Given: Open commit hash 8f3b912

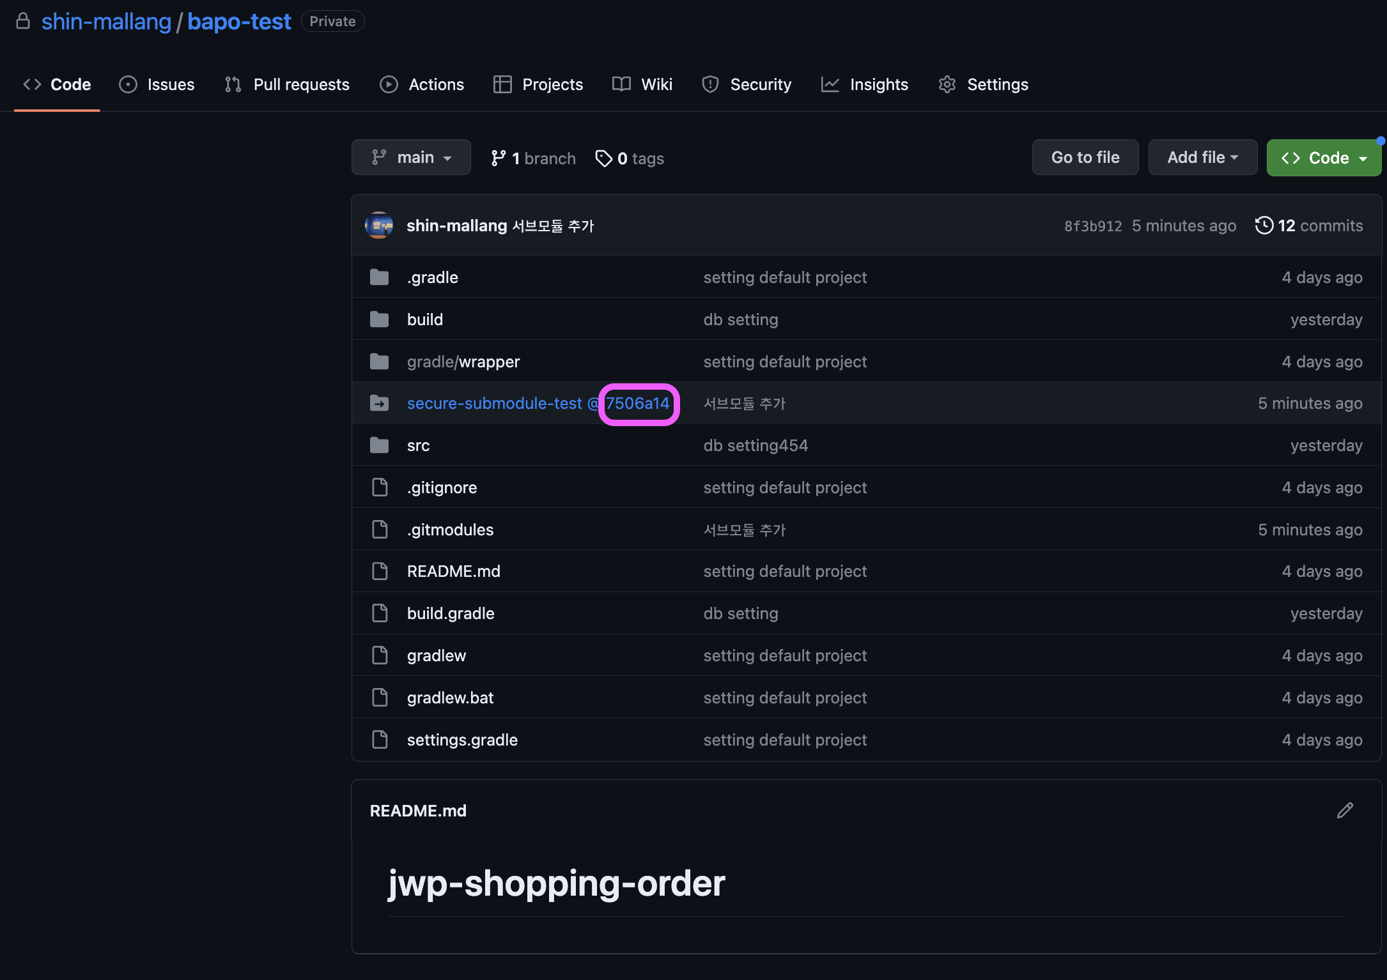Looking at the screenshot, I should (1092, 226).
